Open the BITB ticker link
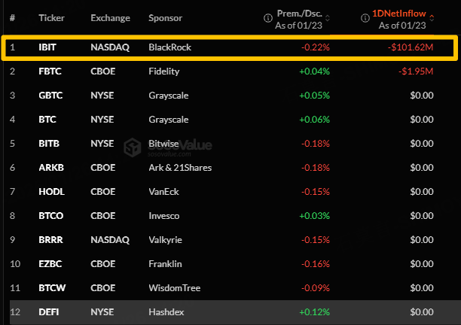 tap(49, 143)
